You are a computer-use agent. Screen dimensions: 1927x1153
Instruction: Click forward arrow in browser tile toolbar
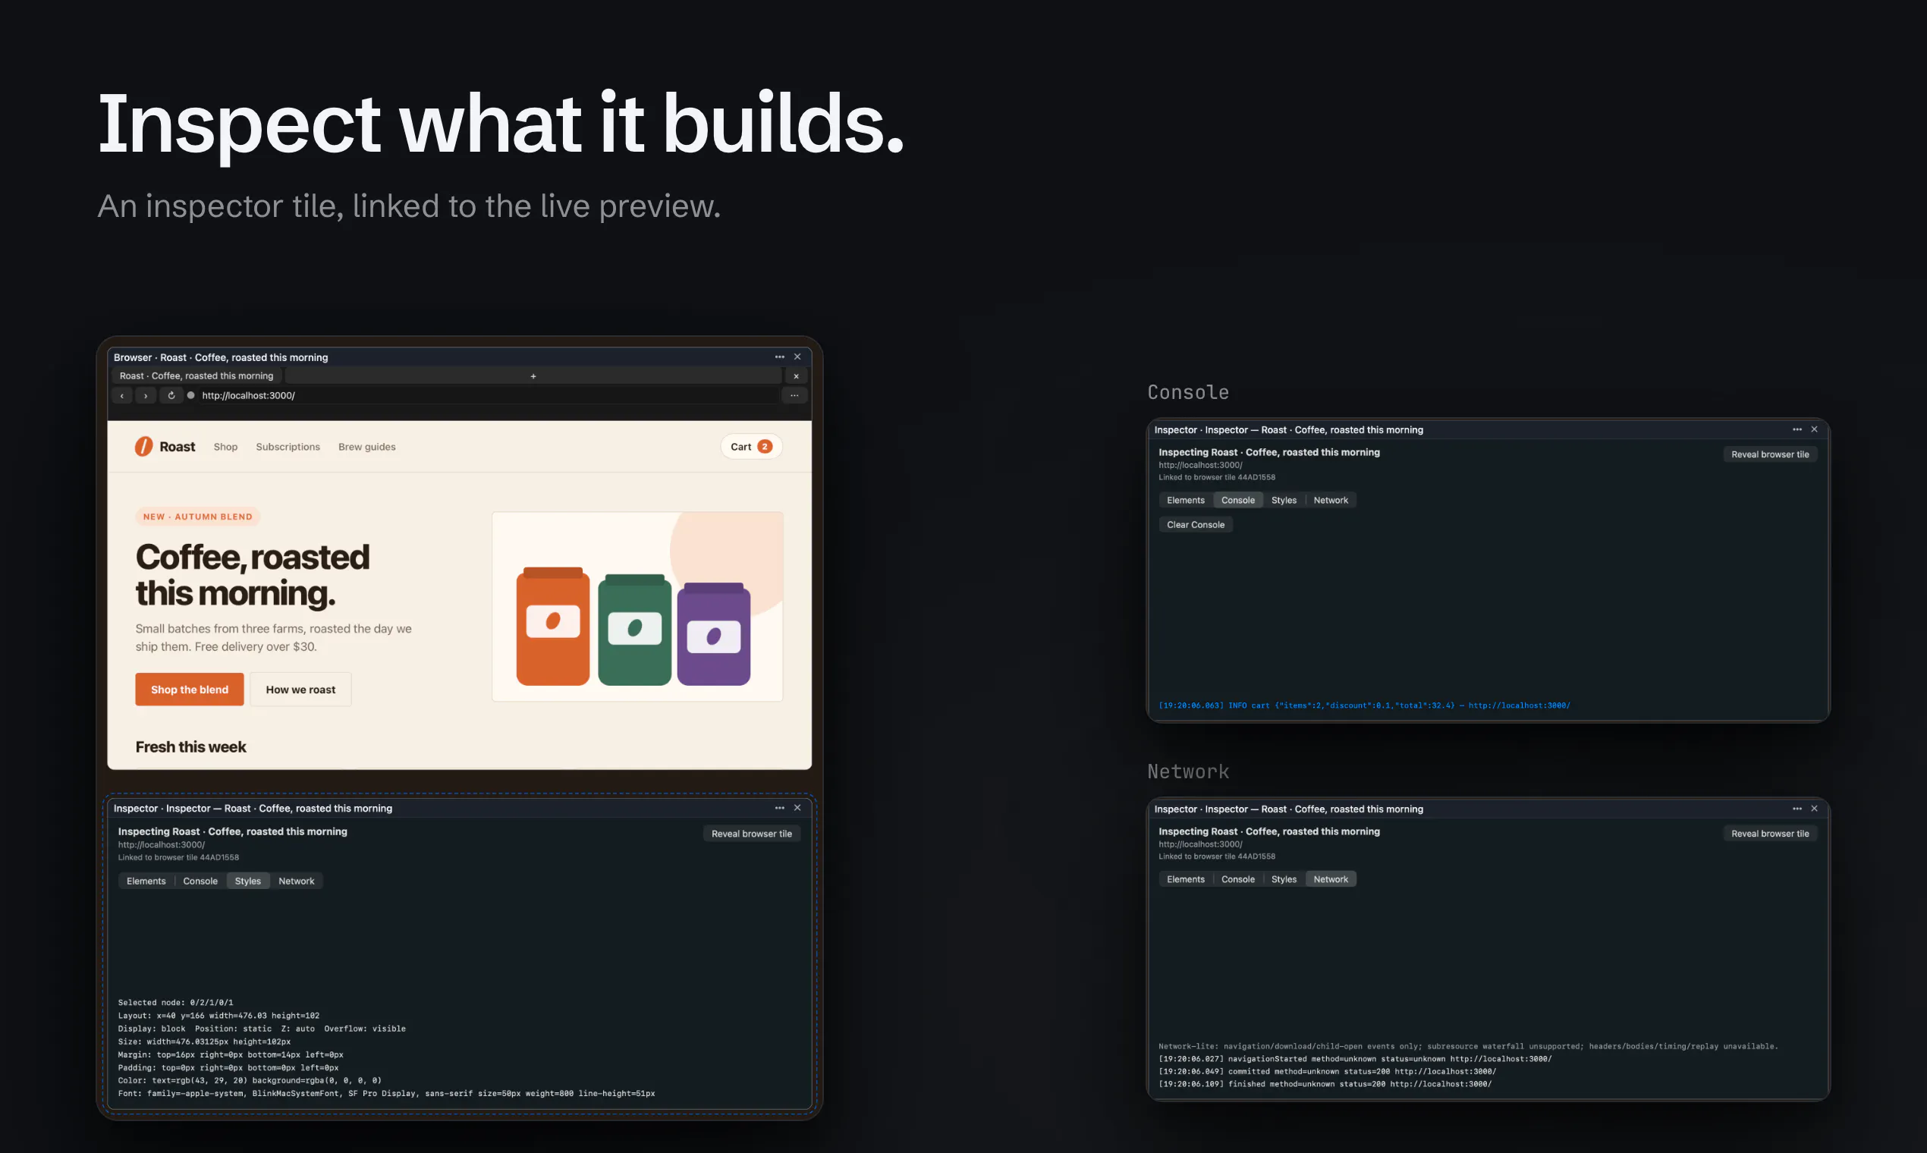(146, 395)
